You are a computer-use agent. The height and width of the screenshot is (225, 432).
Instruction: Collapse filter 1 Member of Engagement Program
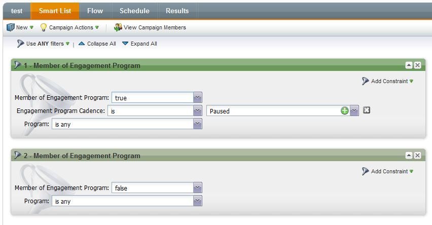pos(409,65)
